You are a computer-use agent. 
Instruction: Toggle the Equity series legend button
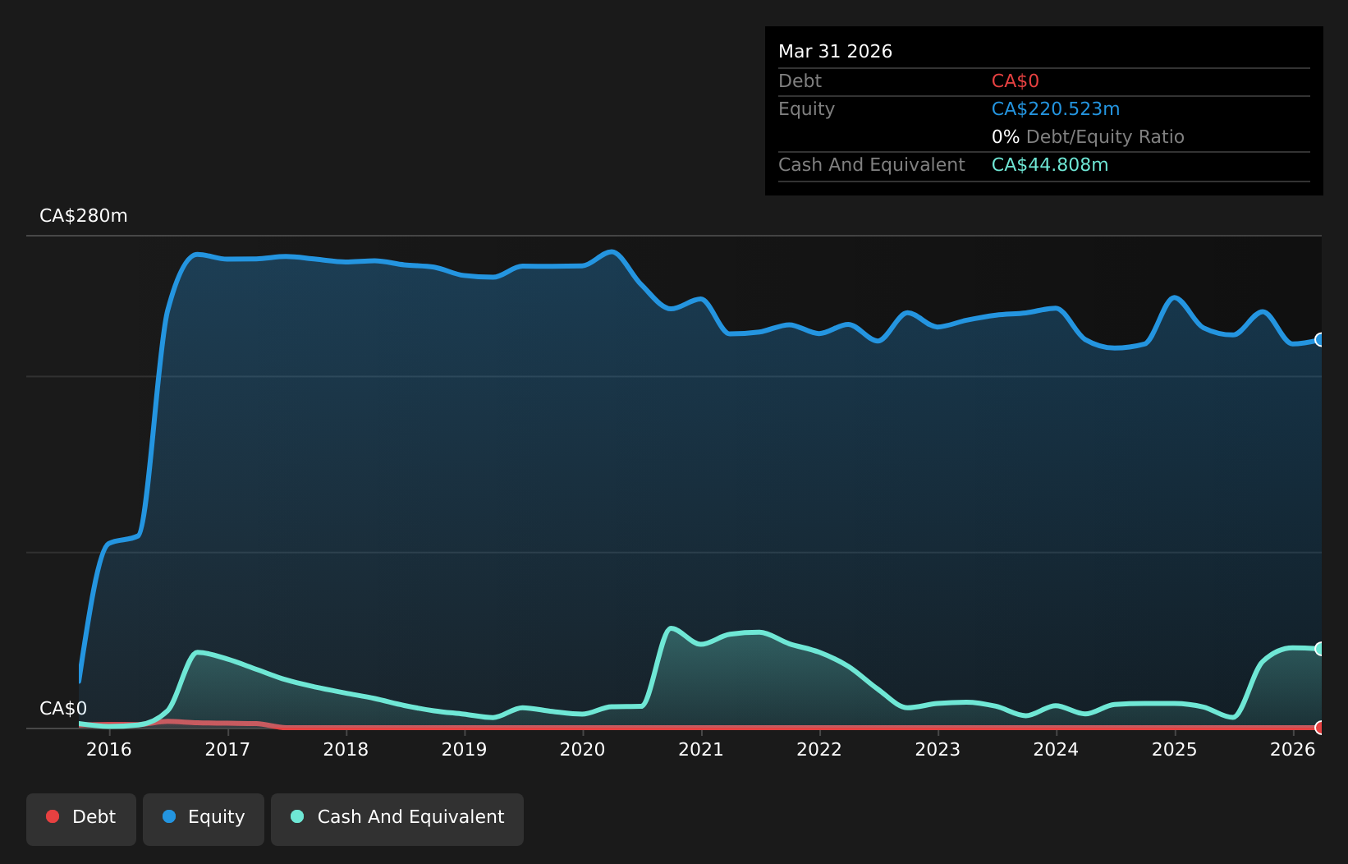(204, 819)
